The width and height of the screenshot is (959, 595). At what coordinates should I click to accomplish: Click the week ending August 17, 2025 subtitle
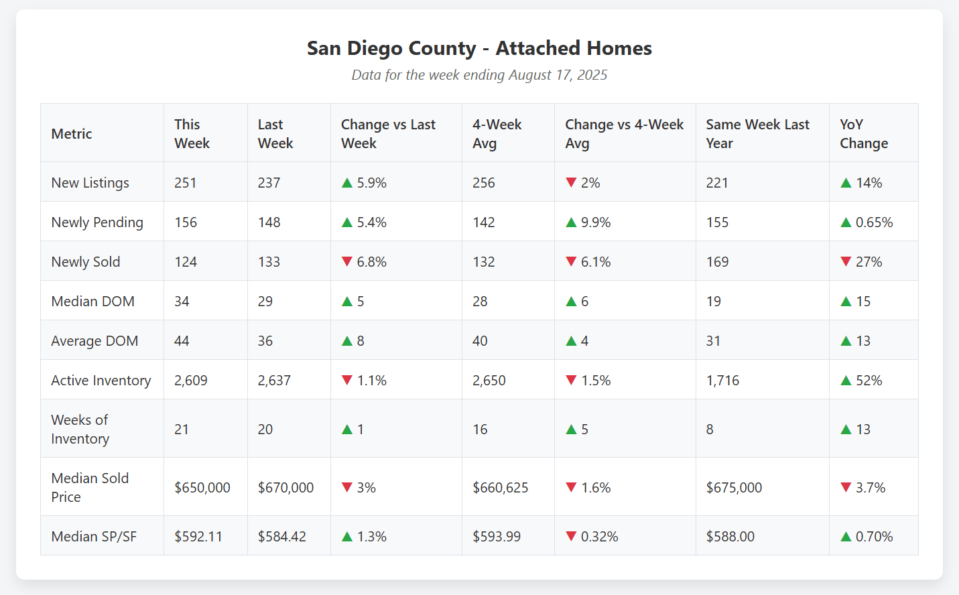479,75
